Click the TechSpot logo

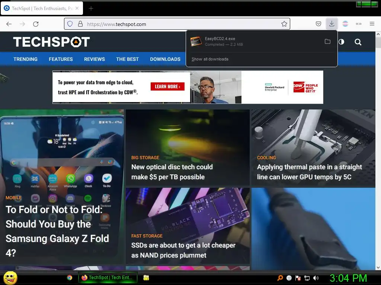[51, 42]
